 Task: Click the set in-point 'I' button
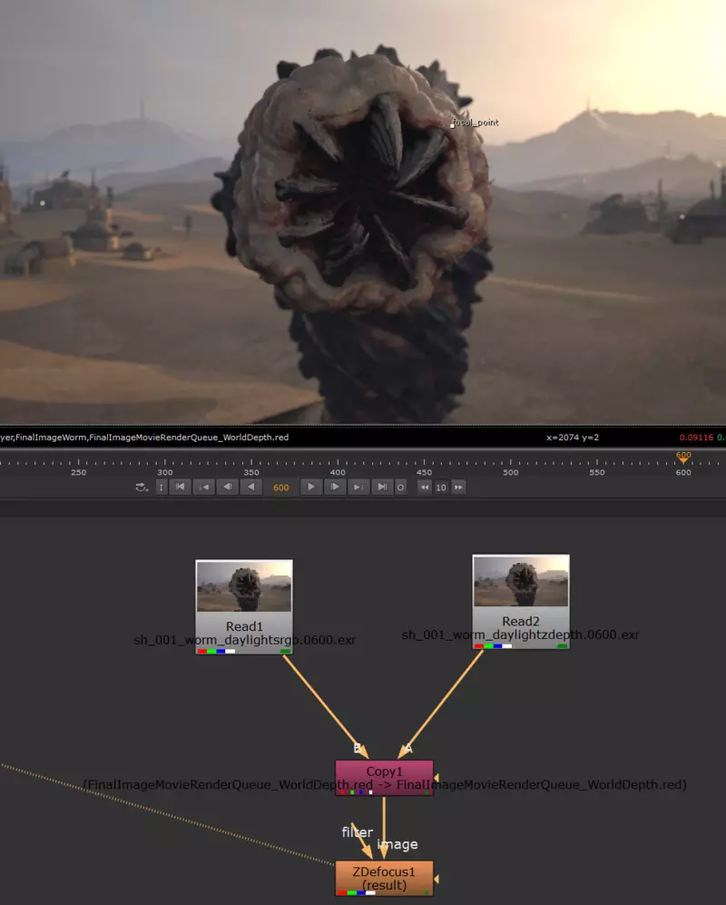[x=161, y=487]
